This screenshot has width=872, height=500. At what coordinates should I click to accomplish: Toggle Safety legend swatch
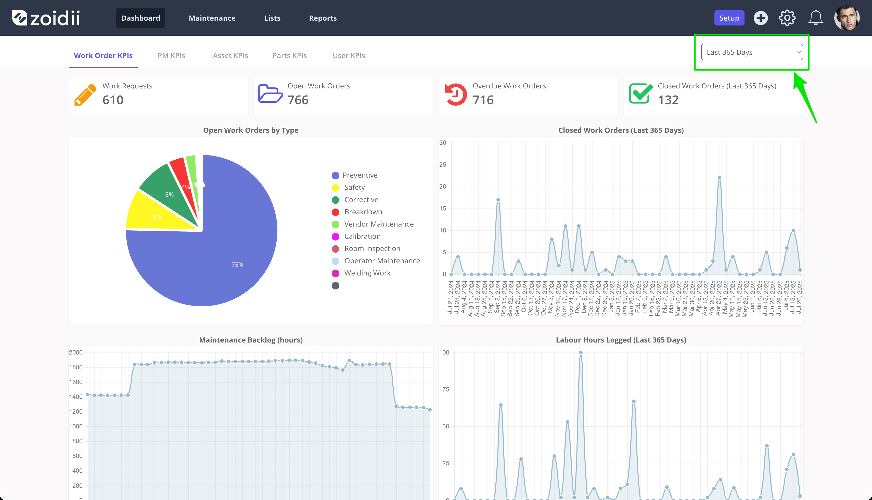335,188
